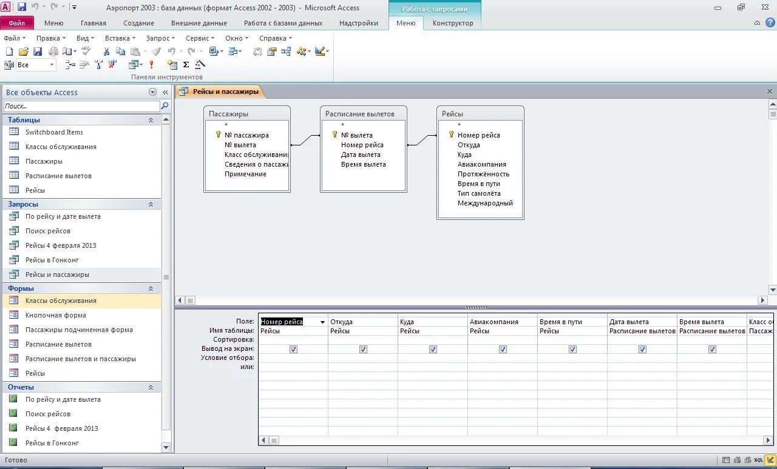The height and width of the screenshot is (469, 777).
Task: Switch to Datasheet view in status bar
Action: pyautogui.click(x=727, y=460)
